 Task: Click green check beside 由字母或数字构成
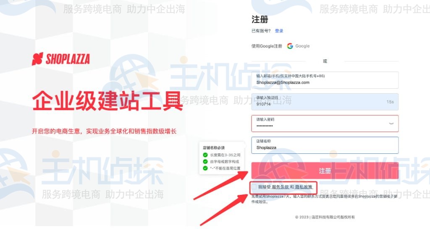(205, 161)
